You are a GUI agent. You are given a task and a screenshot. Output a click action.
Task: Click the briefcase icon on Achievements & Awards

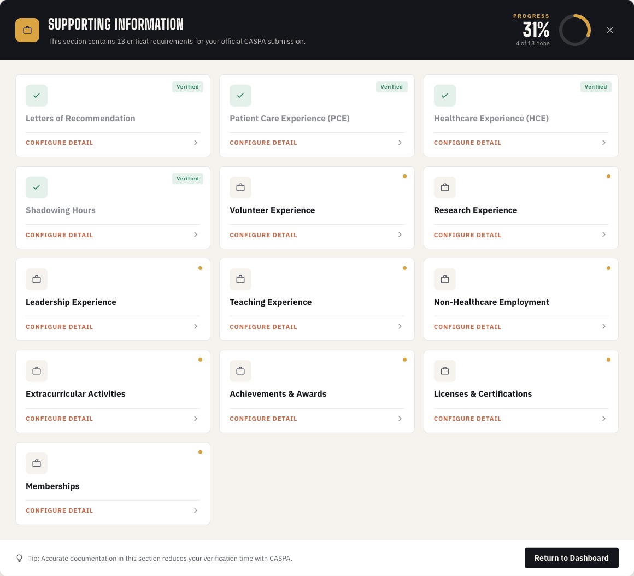point(240,371)
